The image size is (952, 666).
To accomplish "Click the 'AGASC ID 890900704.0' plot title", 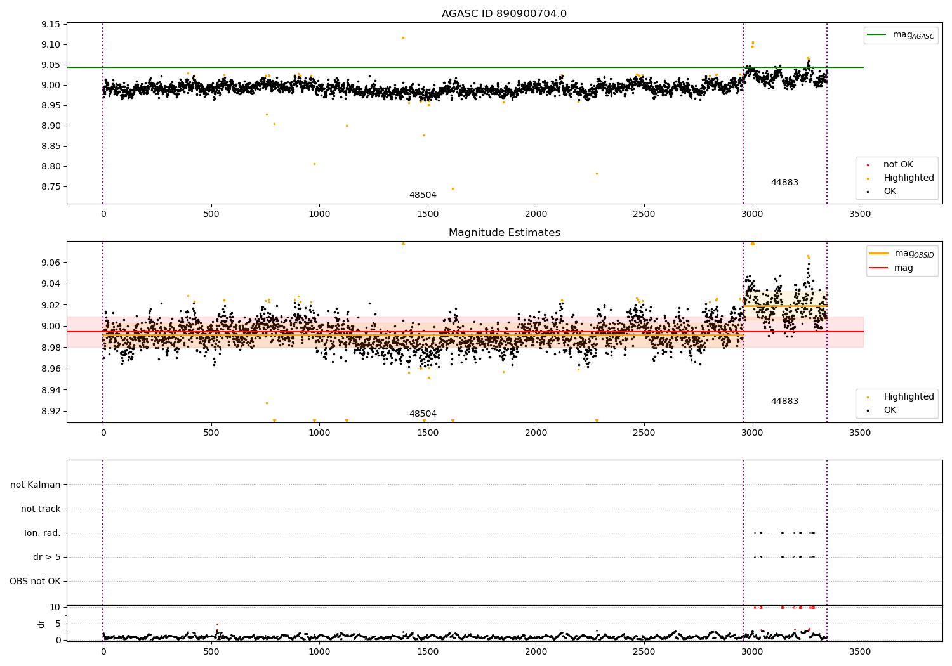I will 504,14.
